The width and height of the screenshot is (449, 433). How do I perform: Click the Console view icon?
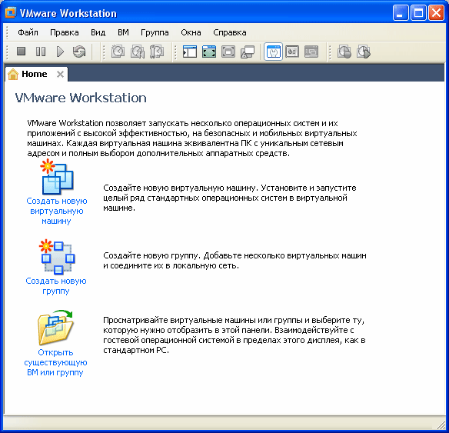311,52
